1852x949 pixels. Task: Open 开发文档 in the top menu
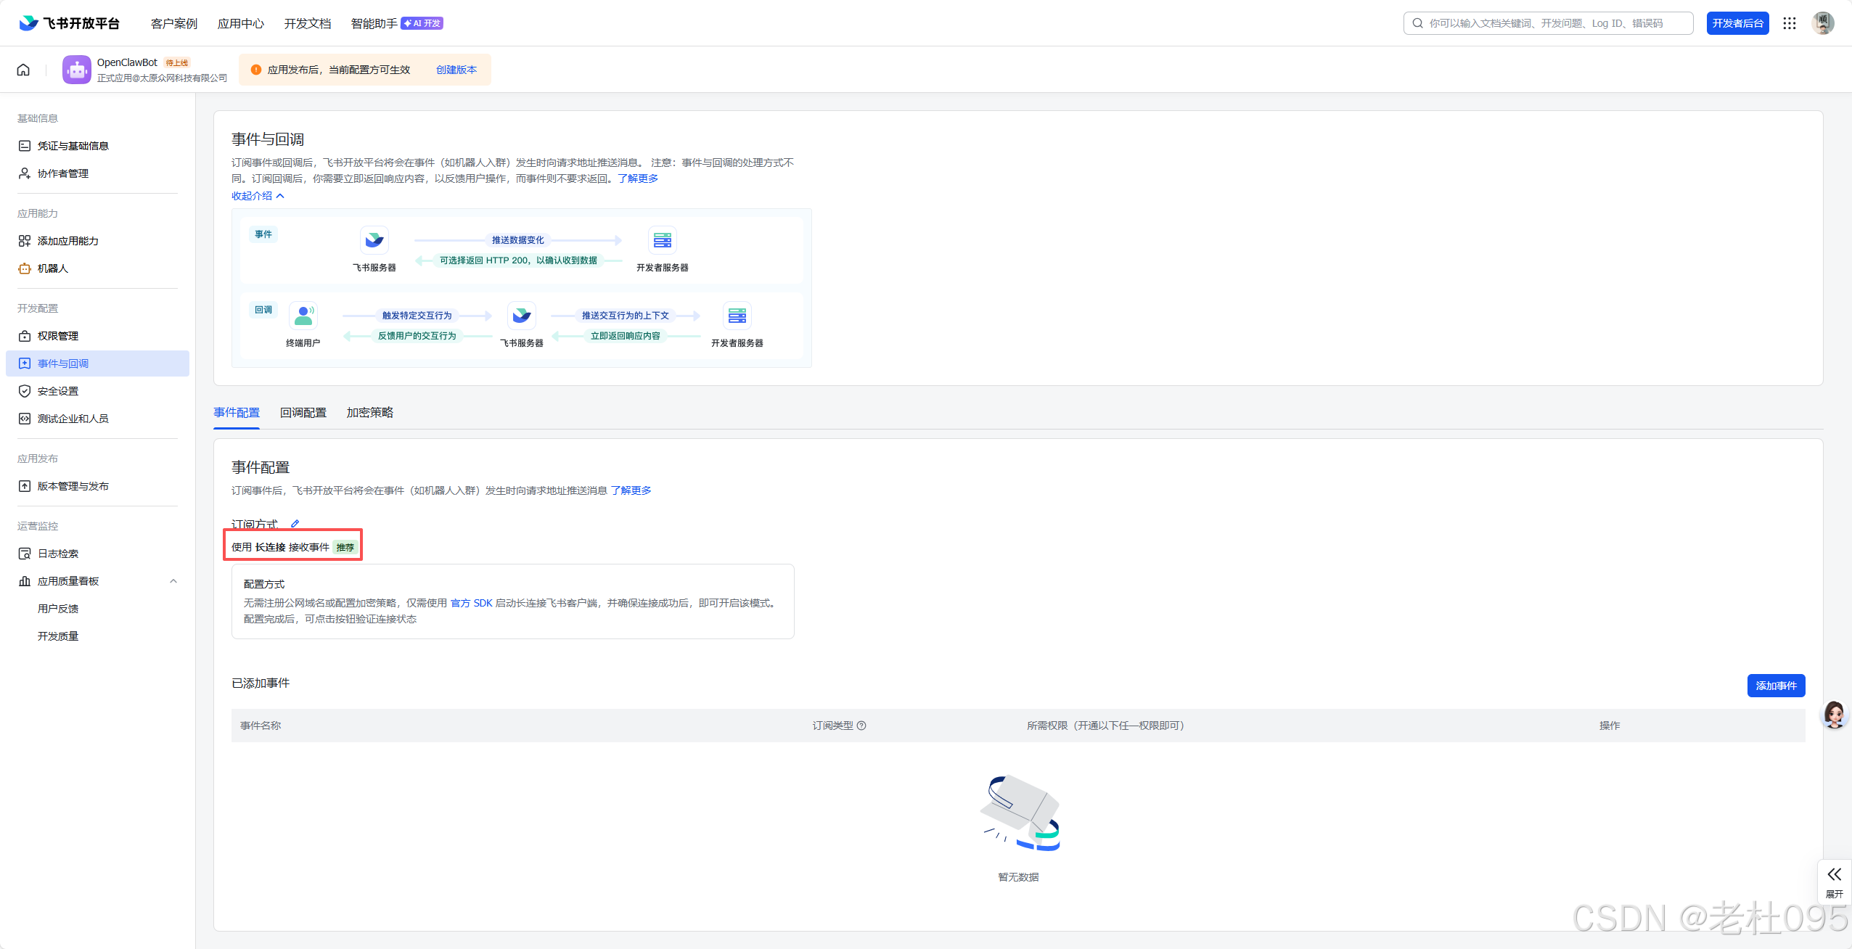[308, 23]
